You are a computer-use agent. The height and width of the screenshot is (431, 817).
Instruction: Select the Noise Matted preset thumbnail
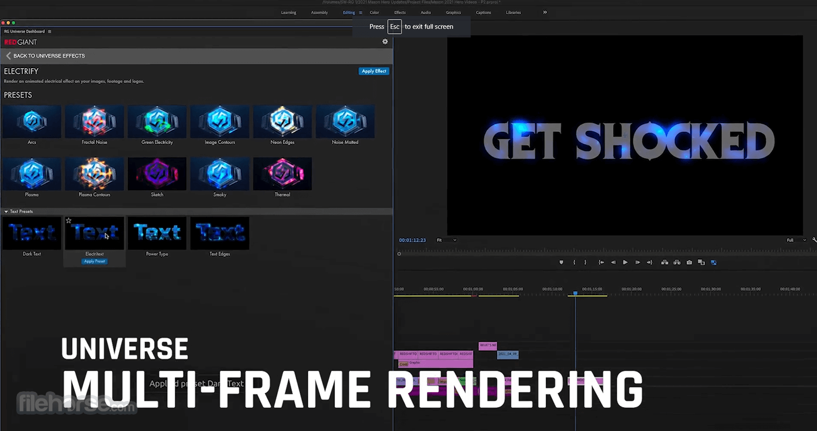point(345,121)
